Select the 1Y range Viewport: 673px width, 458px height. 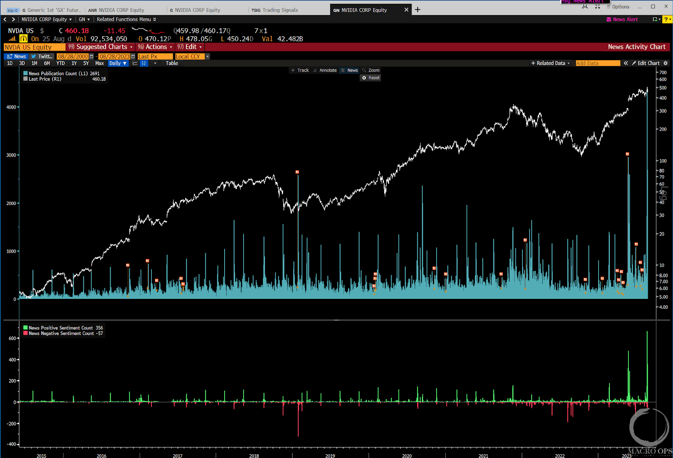(74, 63)
